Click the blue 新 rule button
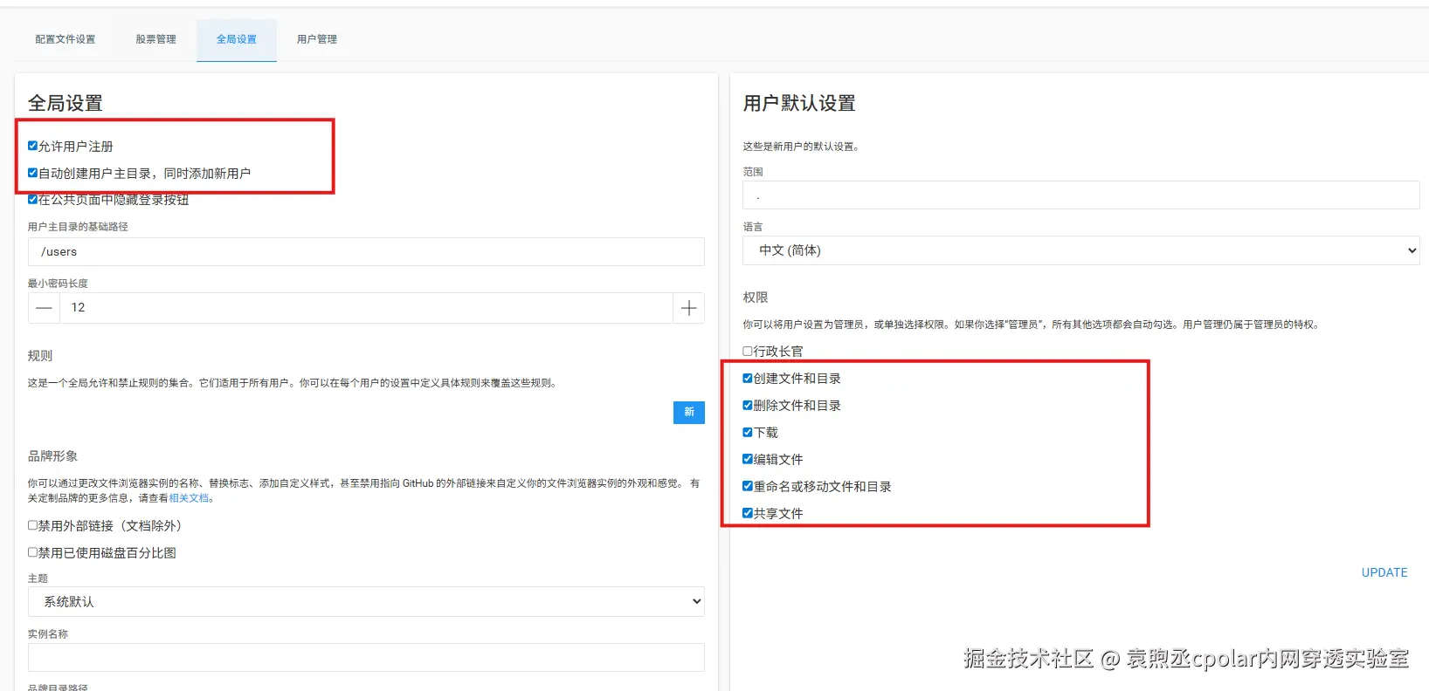This screenshot has height=691, width=1429. point(689,412)
